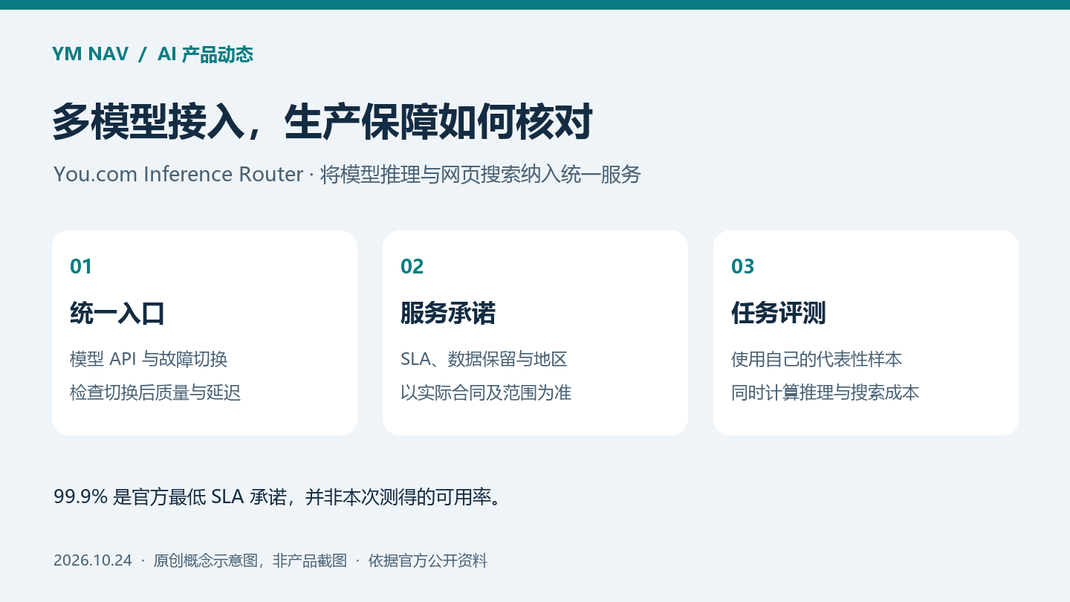Select the card title "服务承诺"

click(448, 314)
